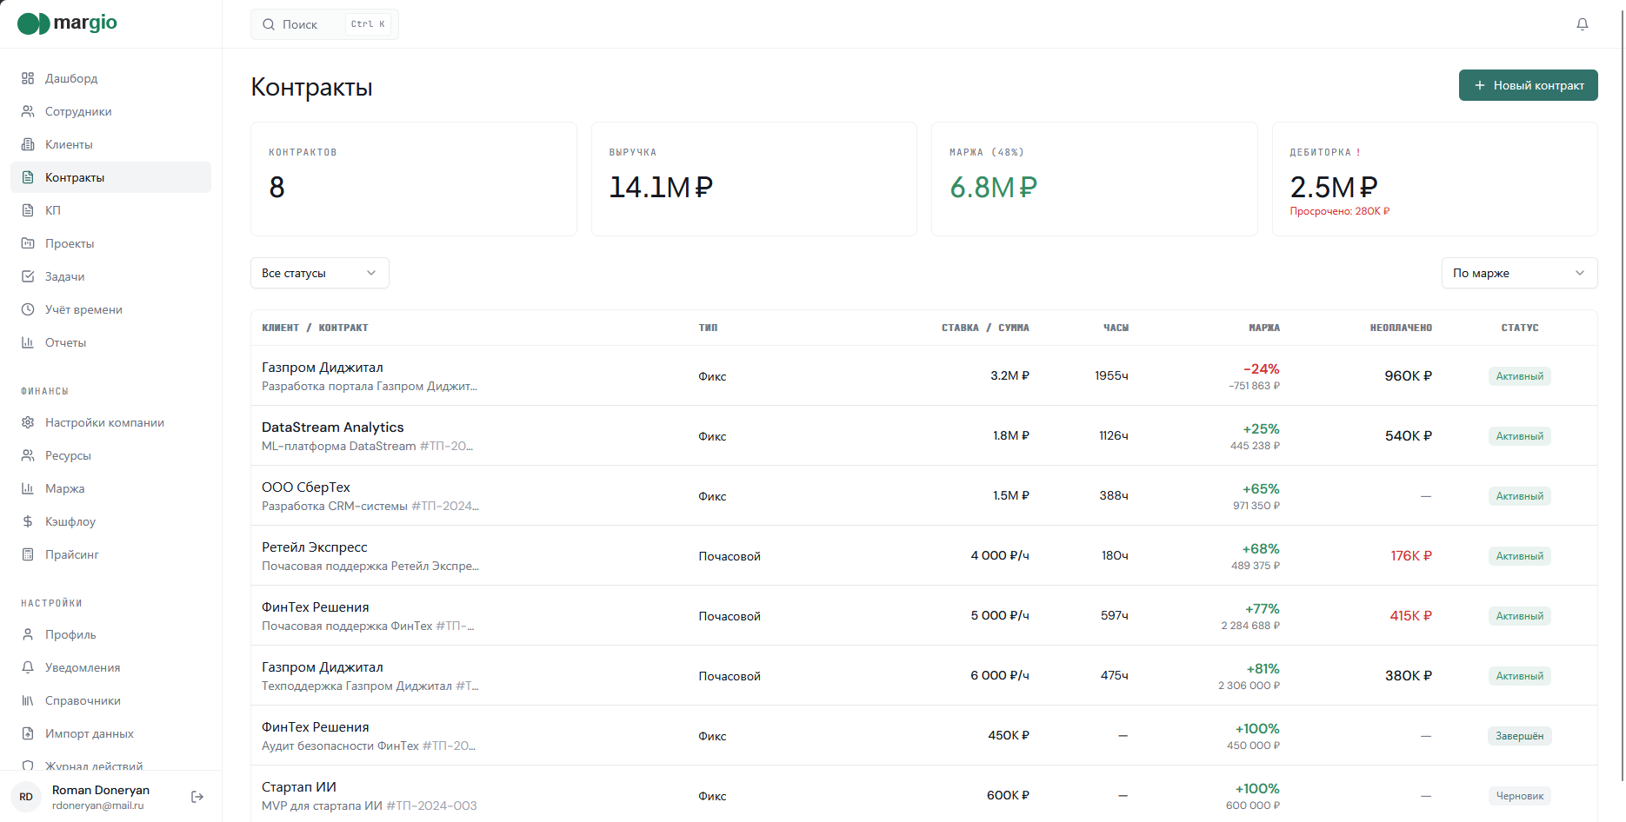Focus the Поиск search field
This screenshot has height=822, width=1626.
(324, 24)
